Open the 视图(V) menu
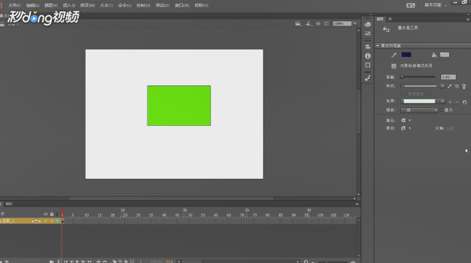The image size is (471, 263). click(x=51, y=5)
